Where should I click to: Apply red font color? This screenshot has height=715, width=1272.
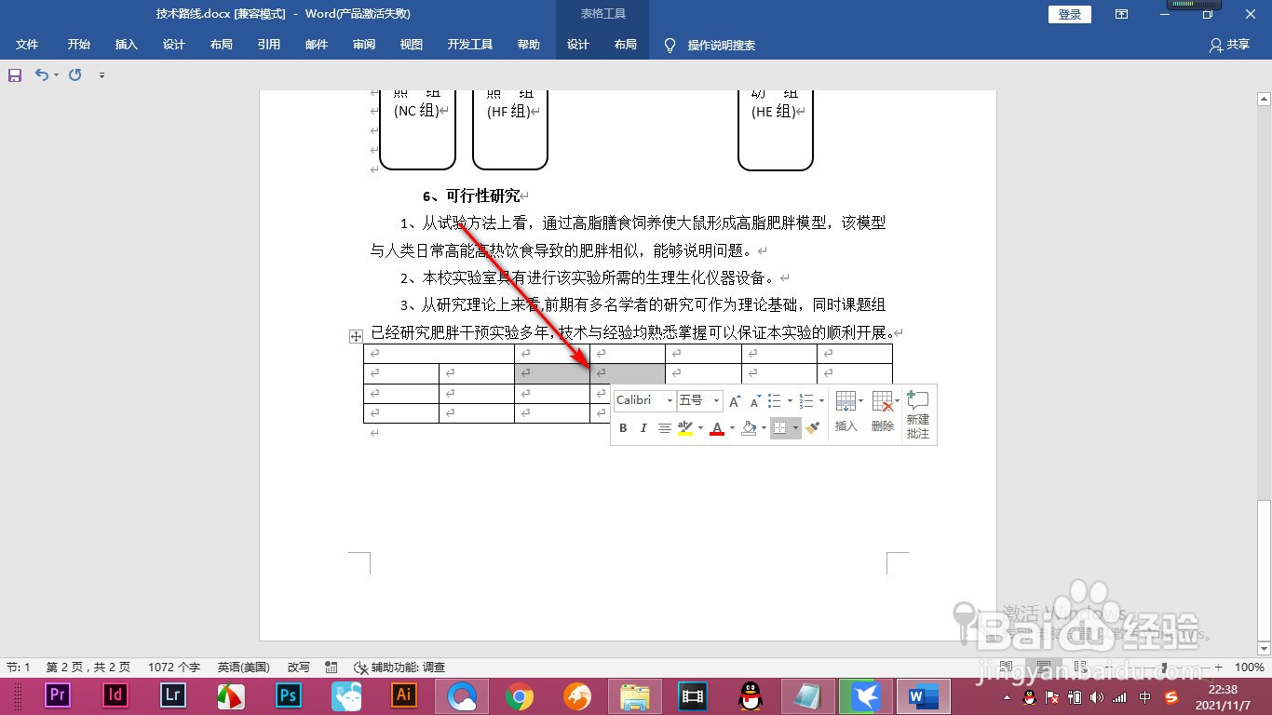click(717, 428)
